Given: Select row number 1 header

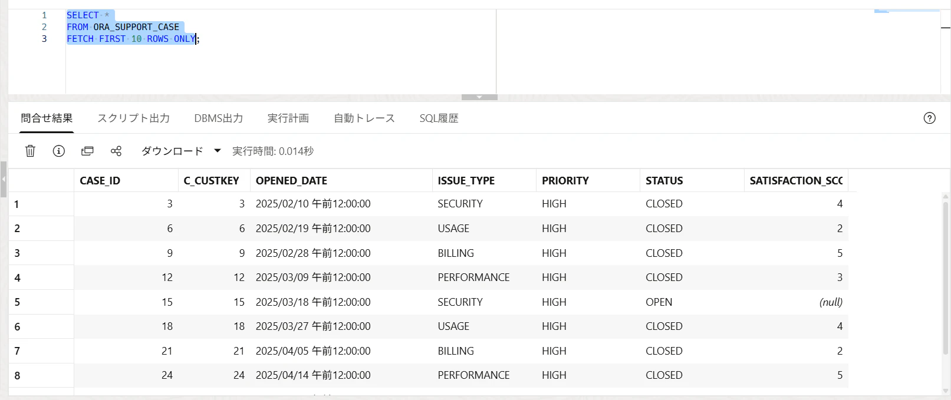Looking at the screenshot, I should (x=41, y=204).
